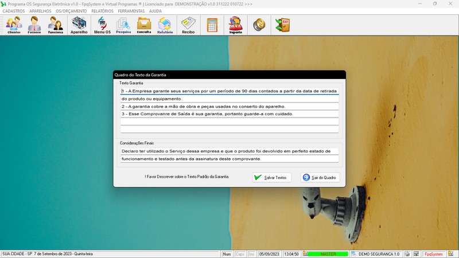Click the user icon beside MASTER
This screenshot has width=459, height=258.
tap(305, 254)
